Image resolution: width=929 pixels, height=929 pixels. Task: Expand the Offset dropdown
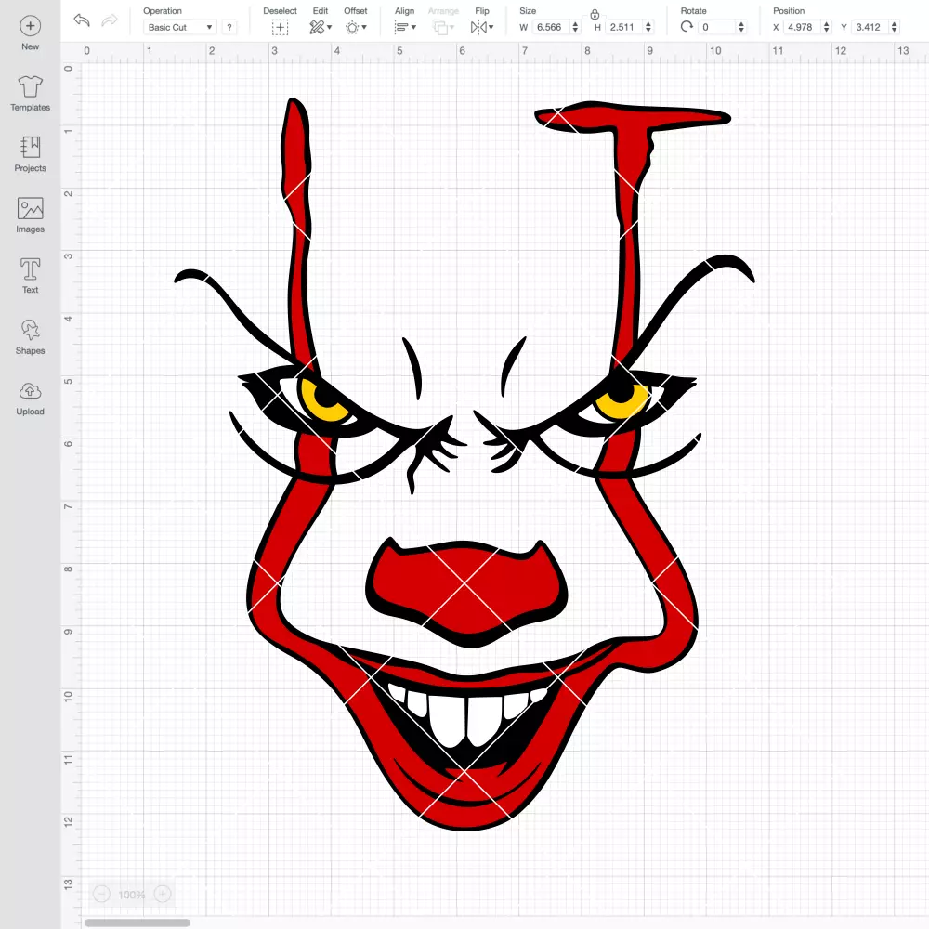356,27
